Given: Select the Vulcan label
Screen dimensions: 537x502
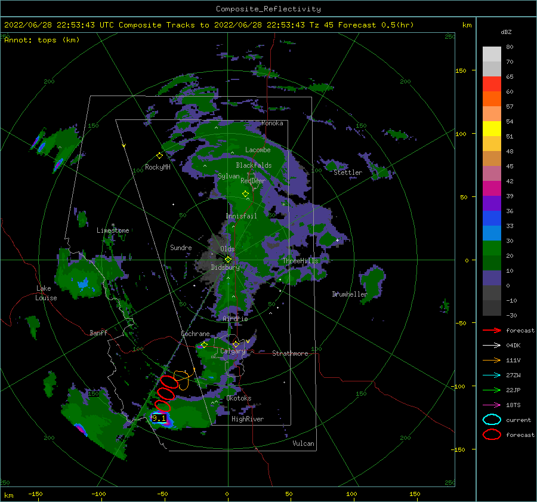Looking at the screenshot, I should coord(304,444).
